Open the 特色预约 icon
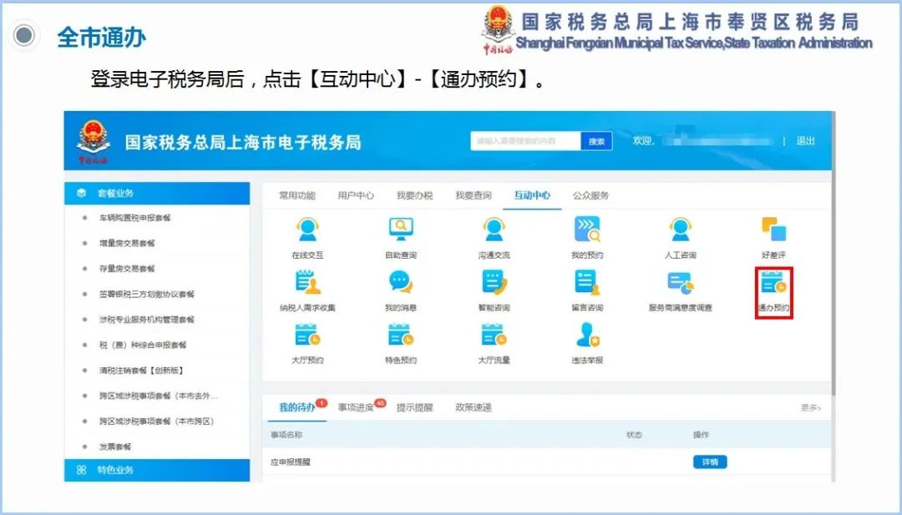The height and width of the screenshot is (515, 902). 400,335
